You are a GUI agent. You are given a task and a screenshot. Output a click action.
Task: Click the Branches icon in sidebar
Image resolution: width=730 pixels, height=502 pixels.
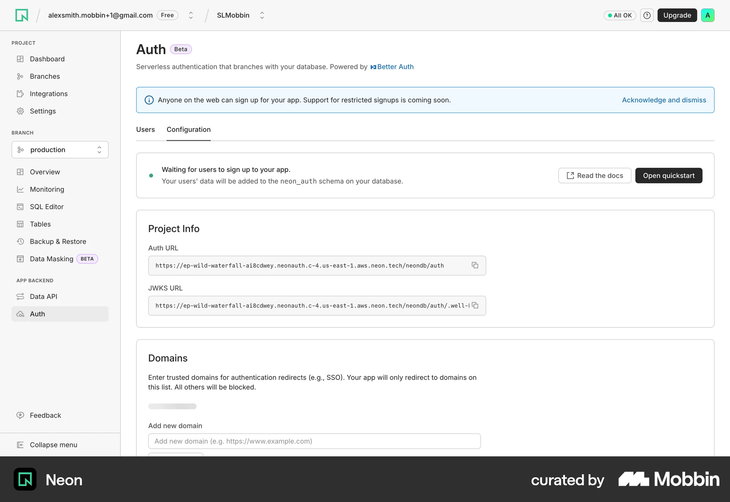(20, 76)
